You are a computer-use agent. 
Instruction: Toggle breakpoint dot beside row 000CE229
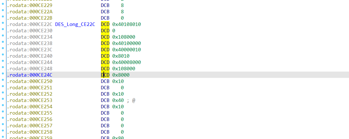3,4
